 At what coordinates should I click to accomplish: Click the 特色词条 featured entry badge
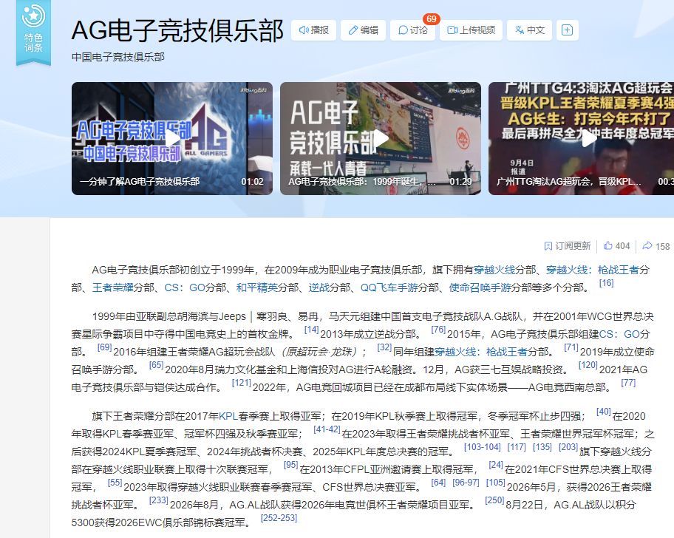[33, 33]
